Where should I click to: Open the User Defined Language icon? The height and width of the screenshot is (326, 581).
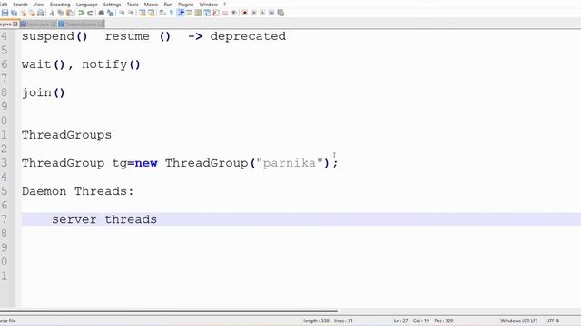[x=189, y=13]
